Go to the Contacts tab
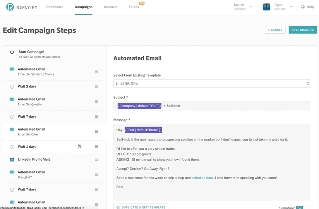The height and width of the screenshot is (209, 319). point(110,7)
